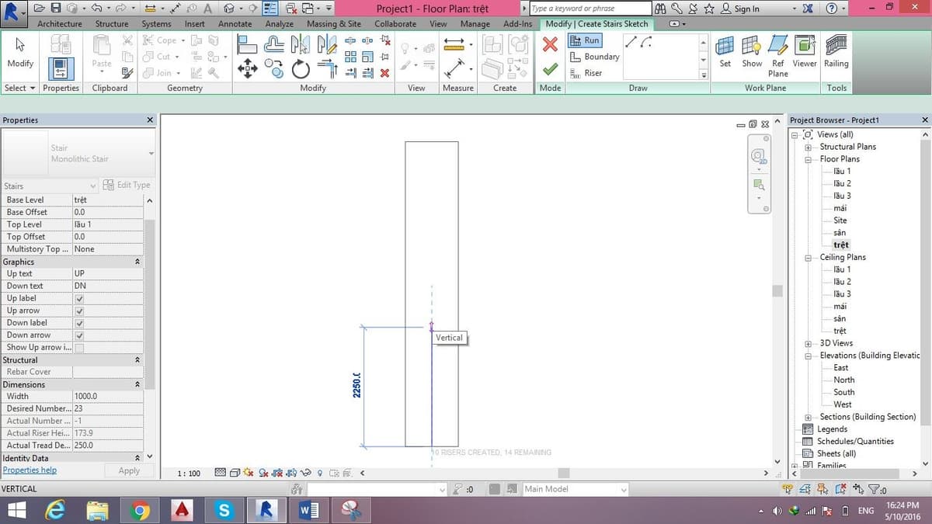932x524 pixels.
Task: Select the Mirror - Pick Axis tool
Action: (301, 44)
